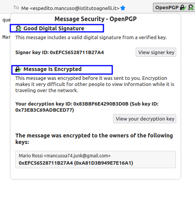Open View your decryption key
Image resolution: width=195 pixels, height=200 pixels.
[x=145, y=119]
